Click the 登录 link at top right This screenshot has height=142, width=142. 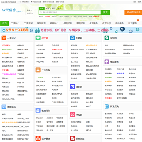pos(140,2)
